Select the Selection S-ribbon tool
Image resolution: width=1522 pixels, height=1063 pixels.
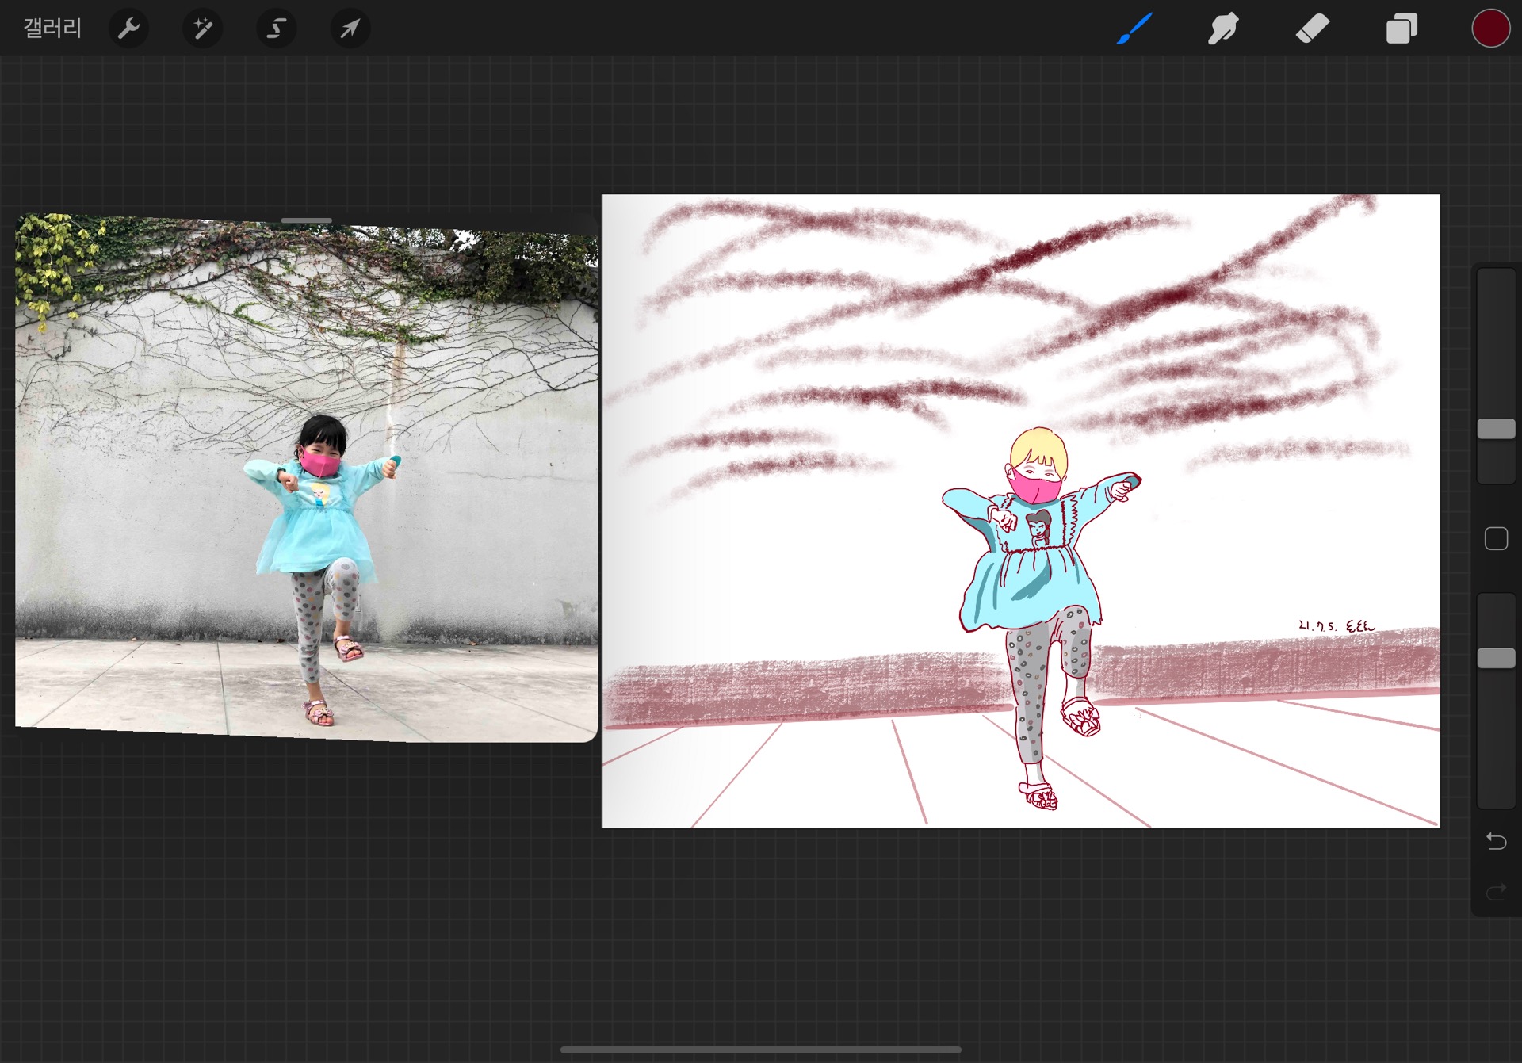click(276, 29)
